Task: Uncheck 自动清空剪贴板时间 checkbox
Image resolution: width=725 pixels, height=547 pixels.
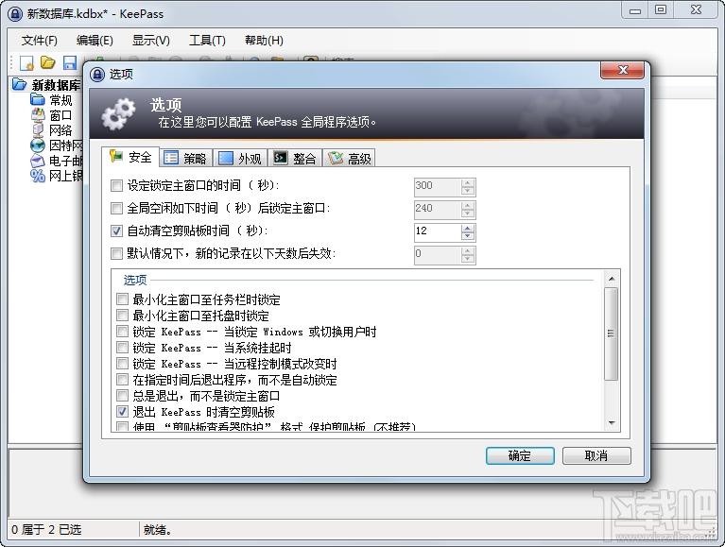Action: coord(116,231)
